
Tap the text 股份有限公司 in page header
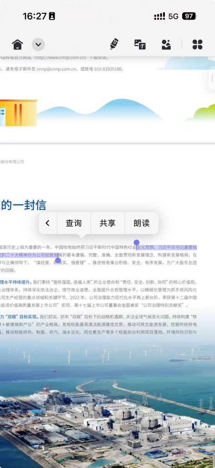12,162
